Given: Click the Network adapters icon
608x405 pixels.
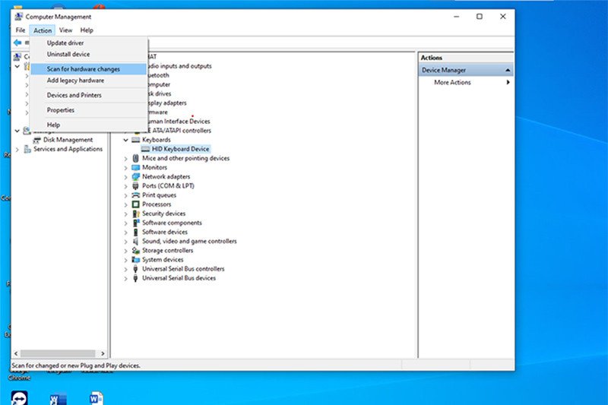Looking at the screenshot, I should pyautogui.click(x=136, y=176).
